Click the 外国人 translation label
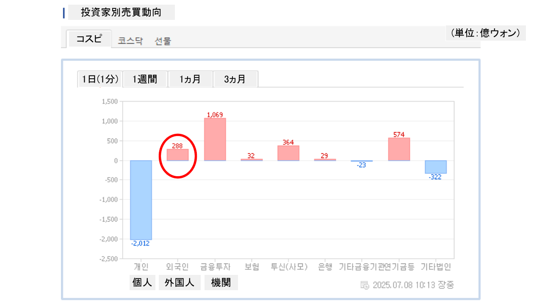Screen dimensions: 542x305 (180, 283)
